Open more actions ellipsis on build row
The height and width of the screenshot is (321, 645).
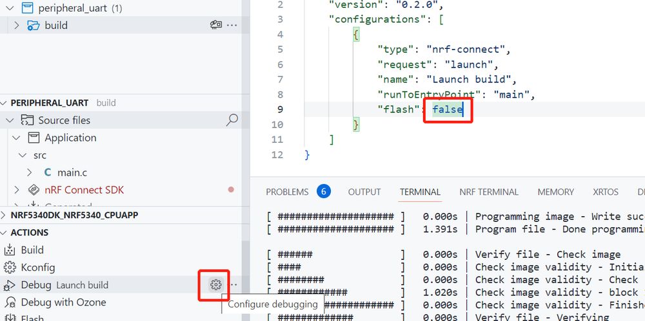(232, 26)
